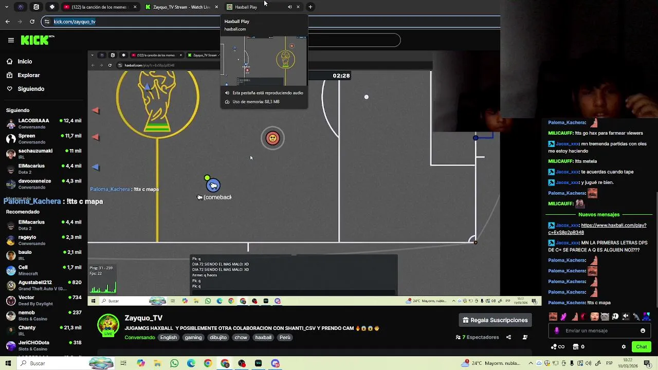The image size is (658, 370).
Task: Click the share stream icon
Action: pos(508,337)
